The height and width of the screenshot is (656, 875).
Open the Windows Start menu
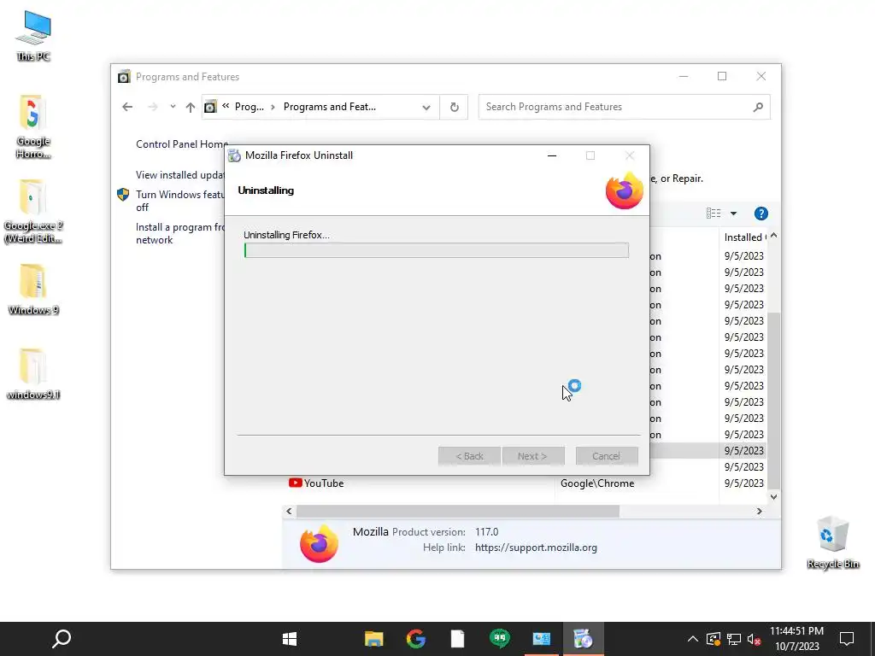[290, 639]
